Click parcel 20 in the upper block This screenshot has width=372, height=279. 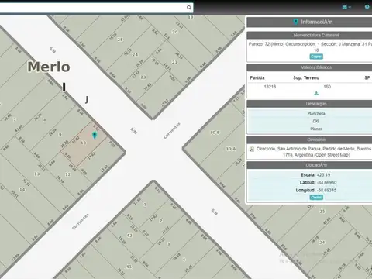175,32
